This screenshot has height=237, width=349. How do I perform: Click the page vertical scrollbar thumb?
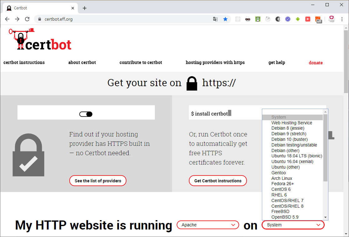coord(346,62)
